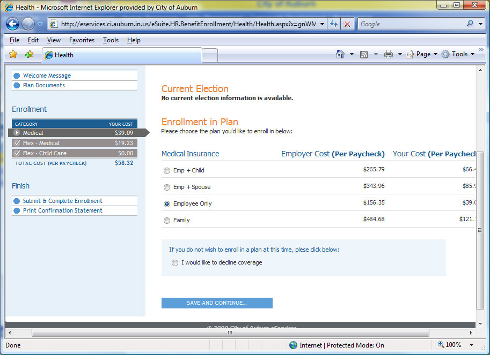Screen dimensions: 490x355
Task: Click the Add to Favorites icon
Action: [x=29, y=54]
